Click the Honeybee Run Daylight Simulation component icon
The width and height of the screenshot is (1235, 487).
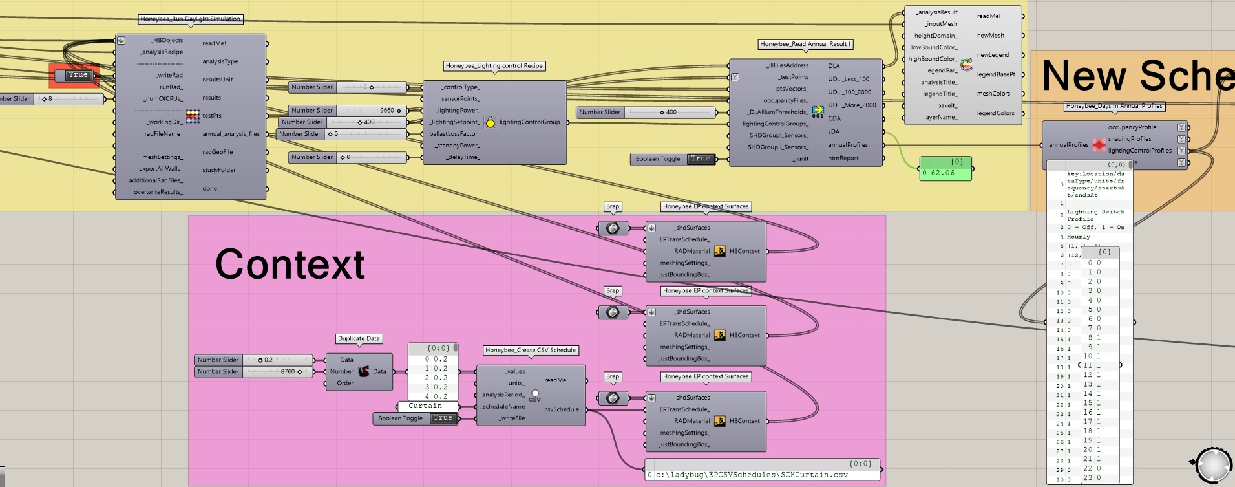[193, 116]
